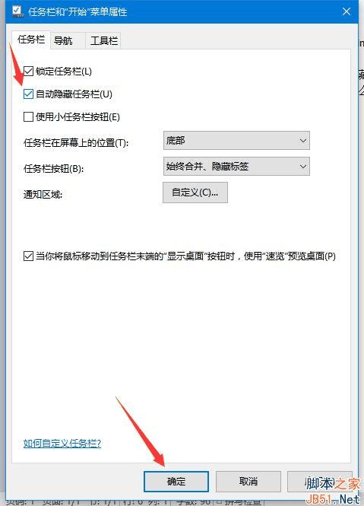Click the 自动隐藏任务栏(U) label text
Viewport: 364px width, 506px height.
coord(74,94)
